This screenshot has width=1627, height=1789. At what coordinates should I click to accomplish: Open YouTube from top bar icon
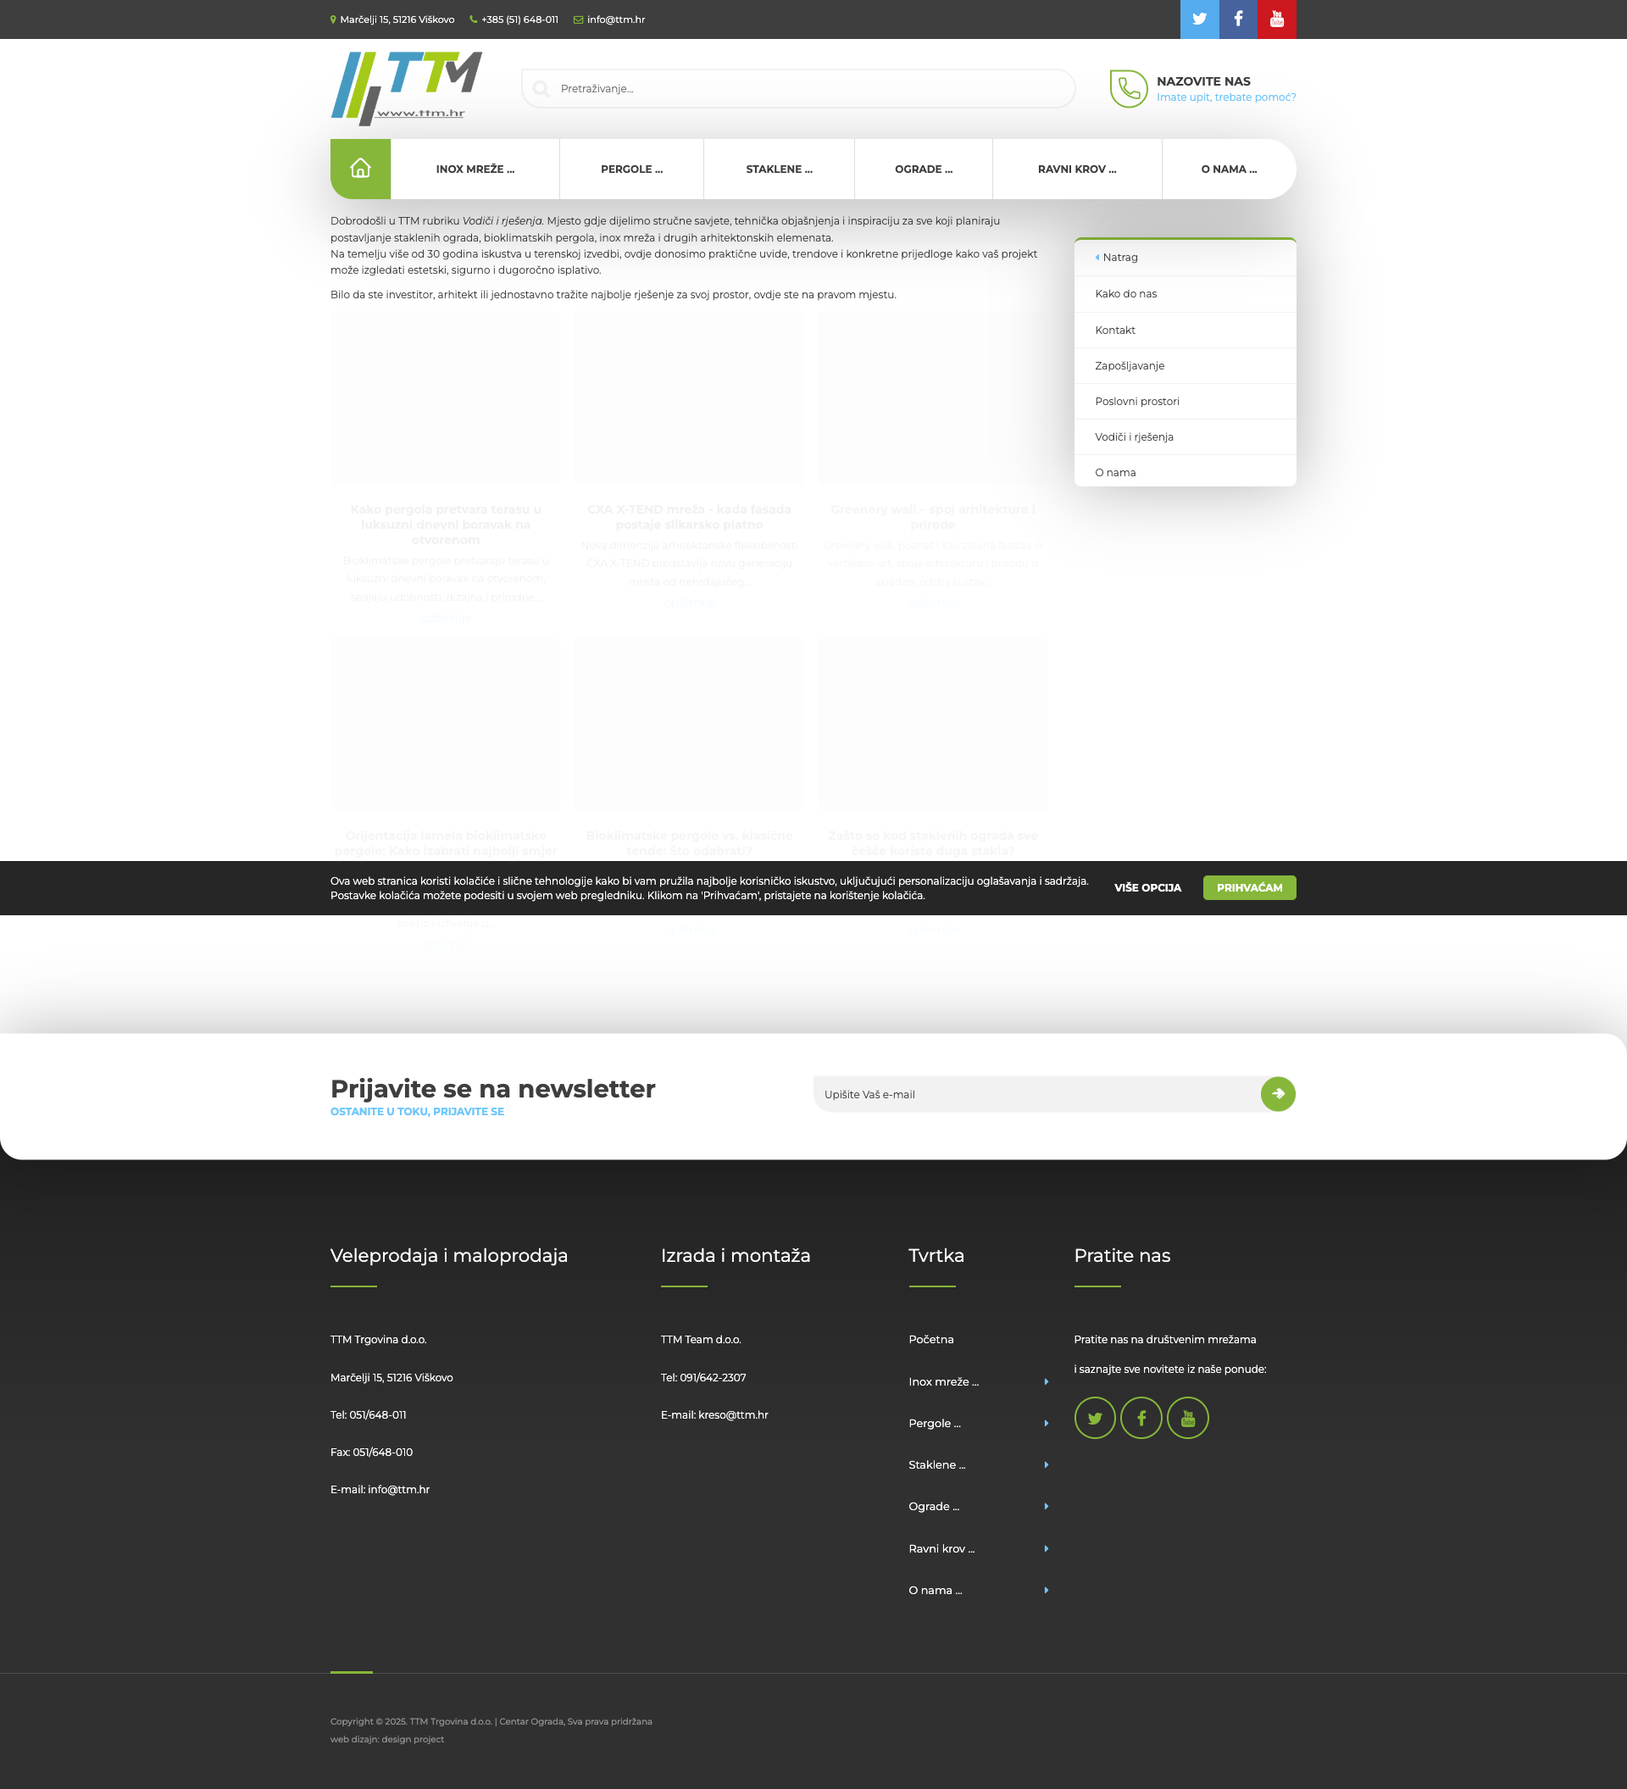[x=1276, y=19]
